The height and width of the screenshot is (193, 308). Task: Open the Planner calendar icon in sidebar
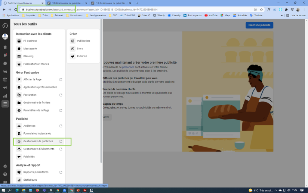(x=5, y=80)
